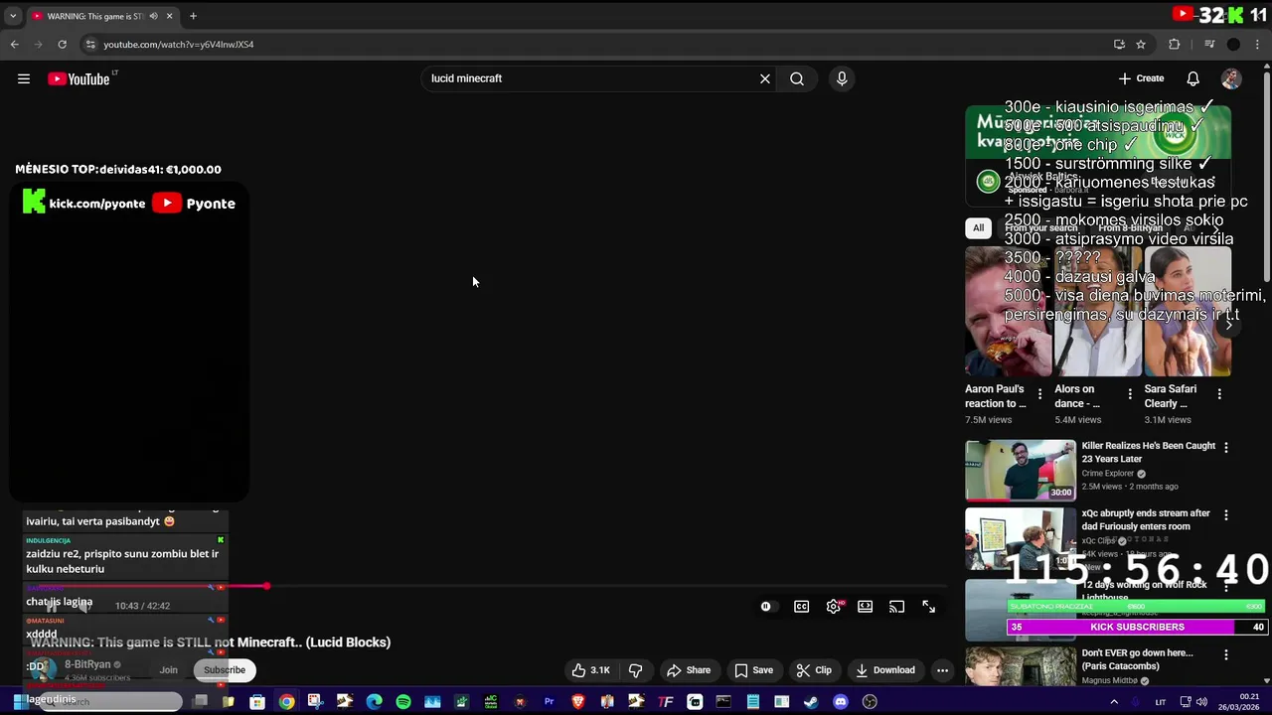Open Steam from the taskbar
The width and height of the screenshot is (1272, 715).
click(x=811, y=702)
